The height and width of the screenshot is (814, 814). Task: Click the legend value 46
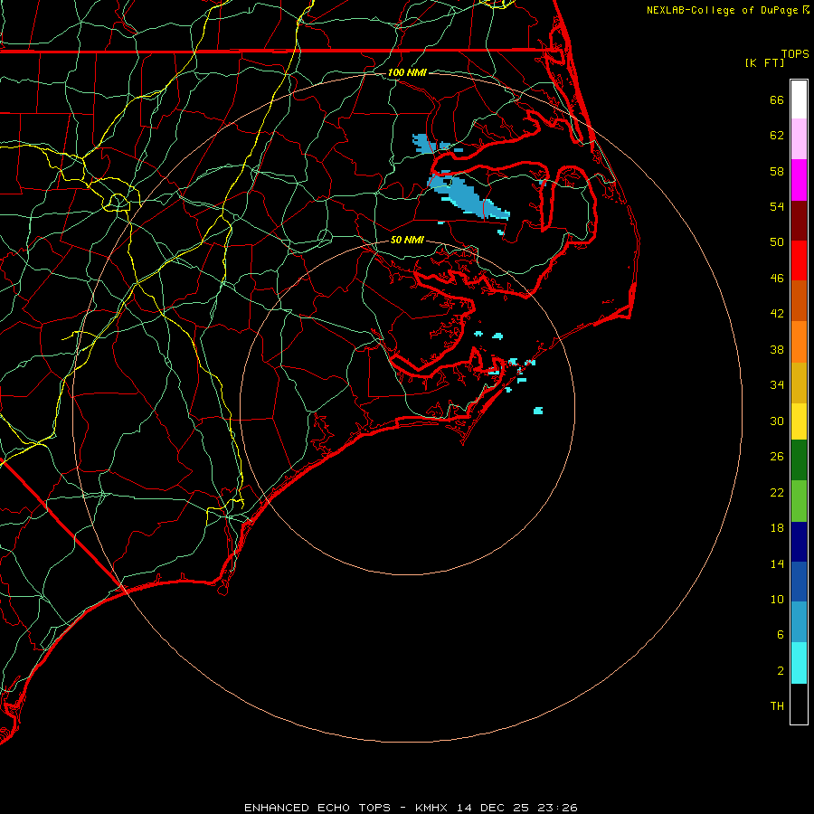pyautogui.click(x=777, y=279)
